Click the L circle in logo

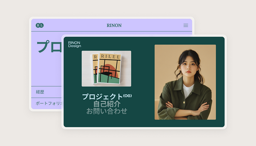click(42, 25)
